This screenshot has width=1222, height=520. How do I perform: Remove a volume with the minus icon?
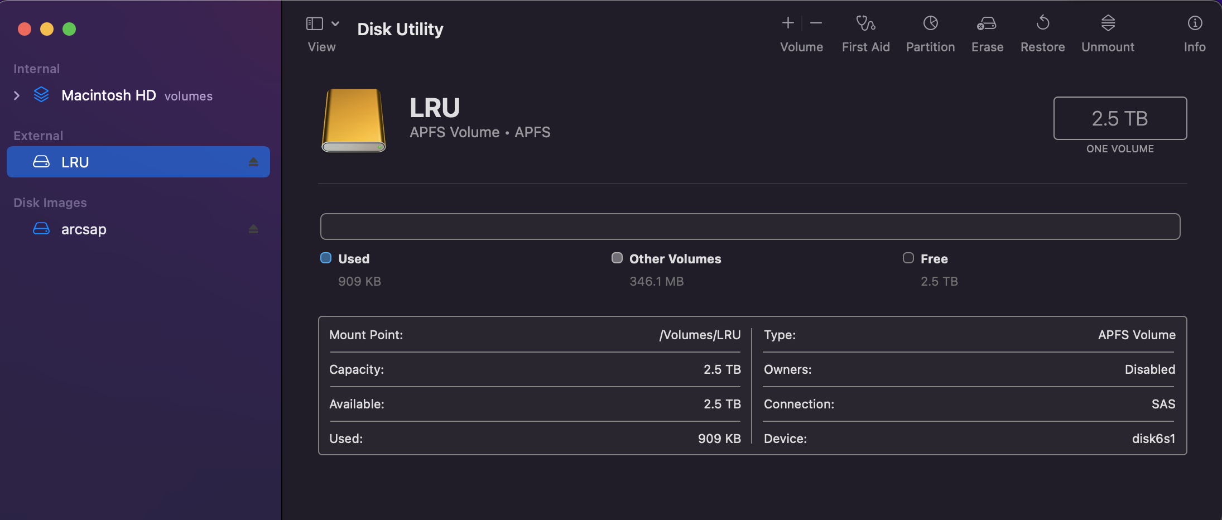coord(816,23)
